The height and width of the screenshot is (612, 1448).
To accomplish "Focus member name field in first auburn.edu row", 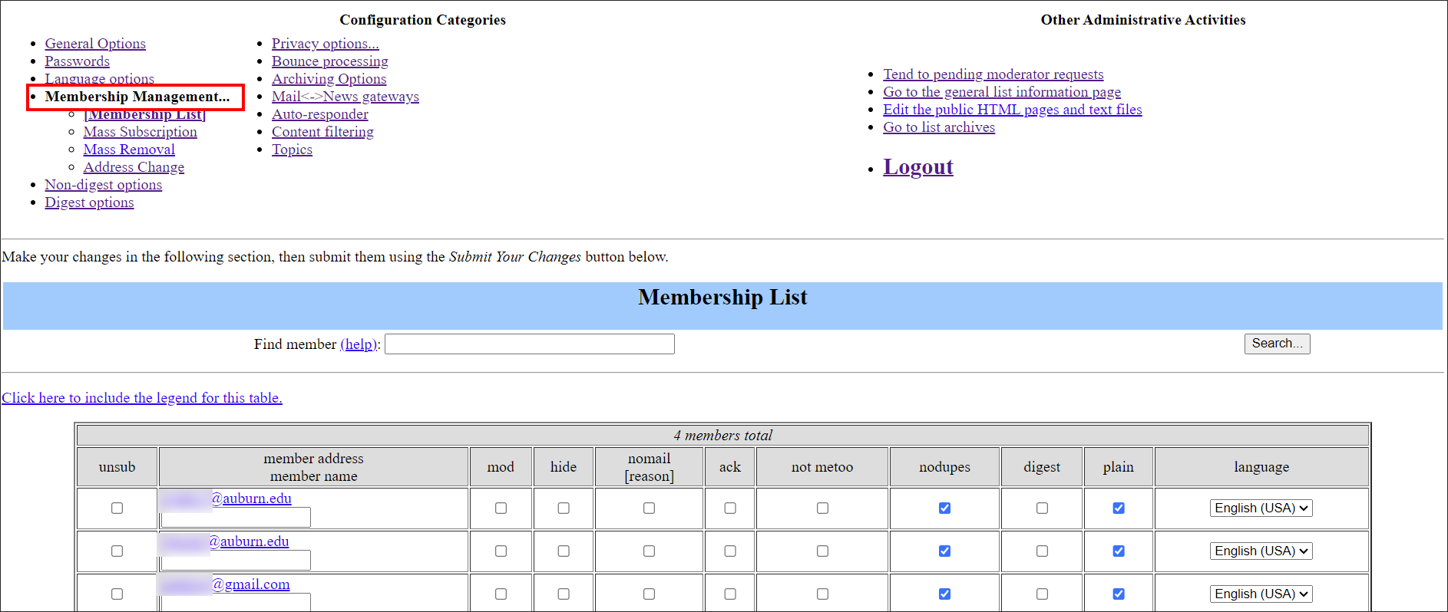I will tap(236, 518).
